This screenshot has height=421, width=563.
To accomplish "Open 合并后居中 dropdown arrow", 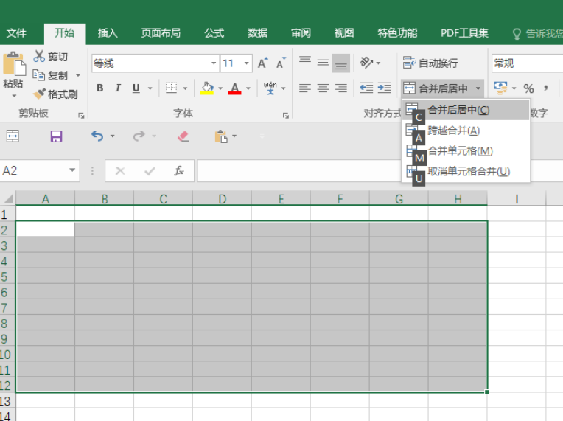I will tap(478, 88).
